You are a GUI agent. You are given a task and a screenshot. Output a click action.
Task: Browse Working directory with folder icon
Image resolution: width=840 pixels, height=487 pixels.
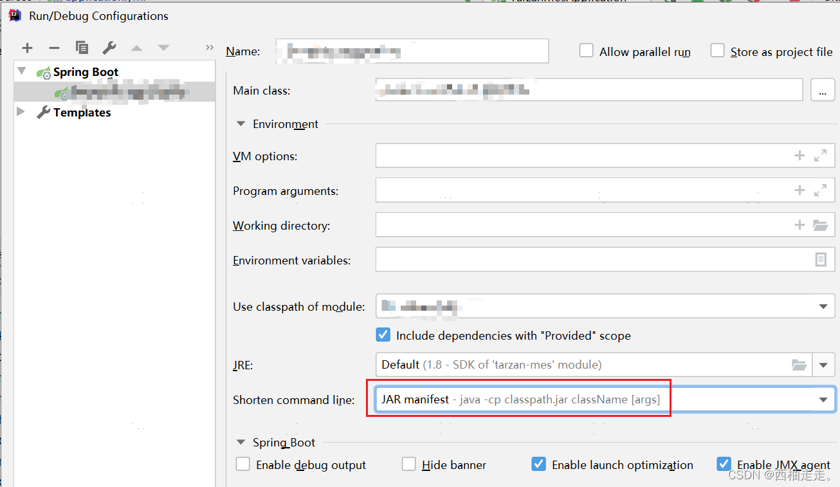821,225
